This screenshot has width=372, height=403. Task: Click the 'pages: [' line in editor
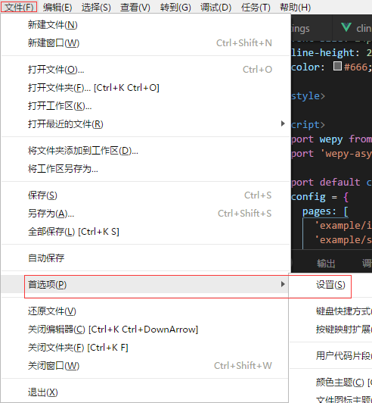(x=325, y=211)
